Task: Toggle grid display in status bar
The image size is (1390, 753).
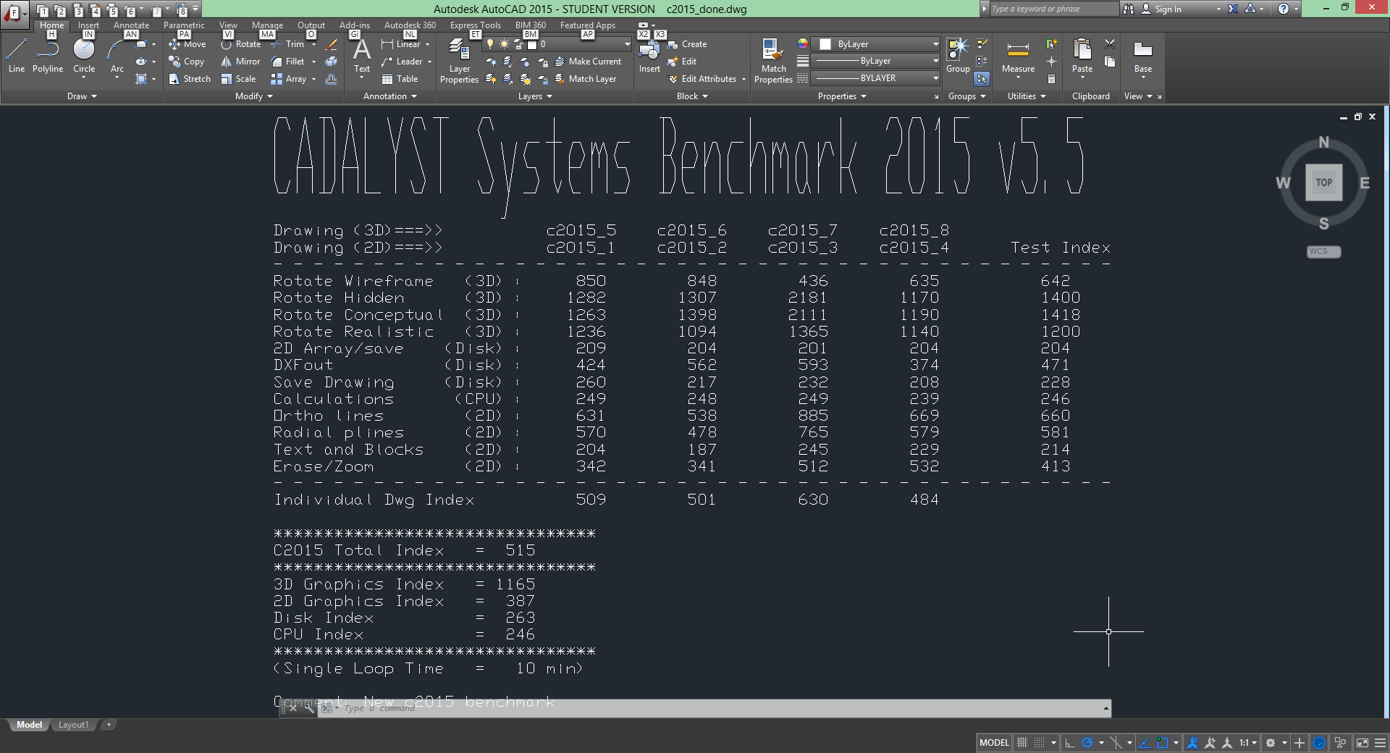Action: click(1022, 743)
